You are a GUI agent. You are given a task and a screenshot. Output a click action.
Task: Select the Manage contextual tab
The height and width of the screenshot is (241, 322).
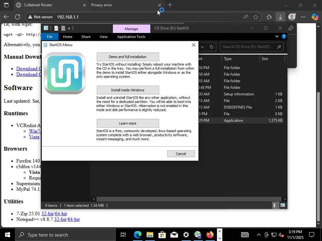[x=131, y=29]
